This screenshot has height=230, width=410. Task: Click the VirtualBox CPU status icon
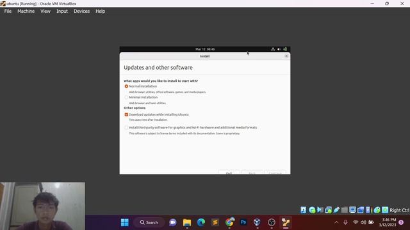(368, 210)
